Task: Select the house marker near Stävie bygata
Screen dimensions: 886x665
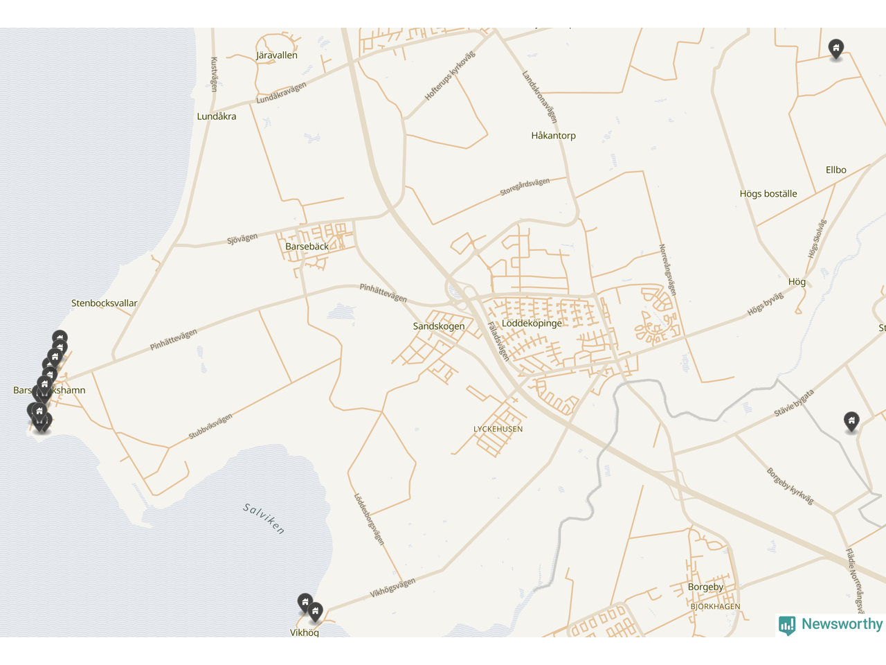Action: [851, 421]
